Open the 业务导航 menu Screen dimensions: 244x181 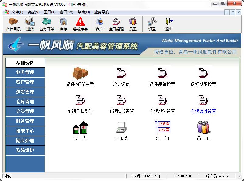[101, 12]
